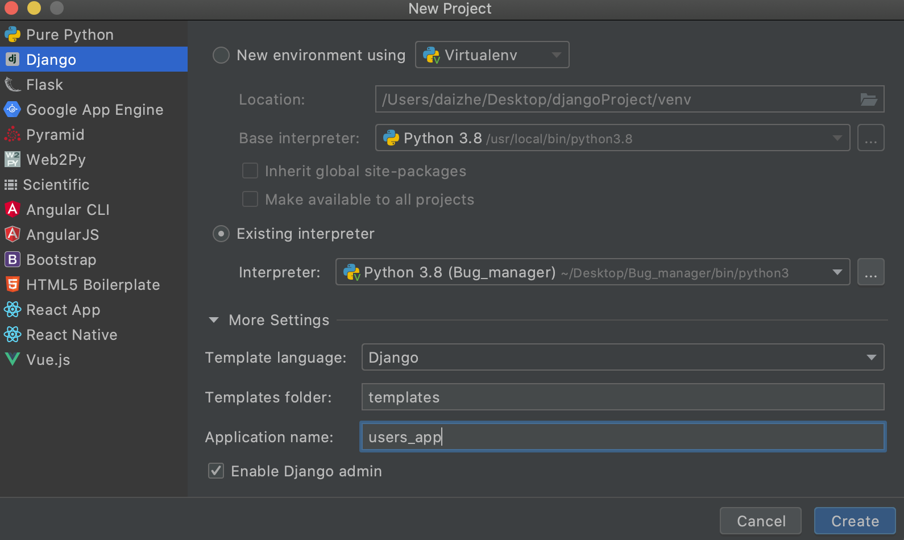
Task: Click the HTML5 Boilerplate icon
Action: [13, 284]
